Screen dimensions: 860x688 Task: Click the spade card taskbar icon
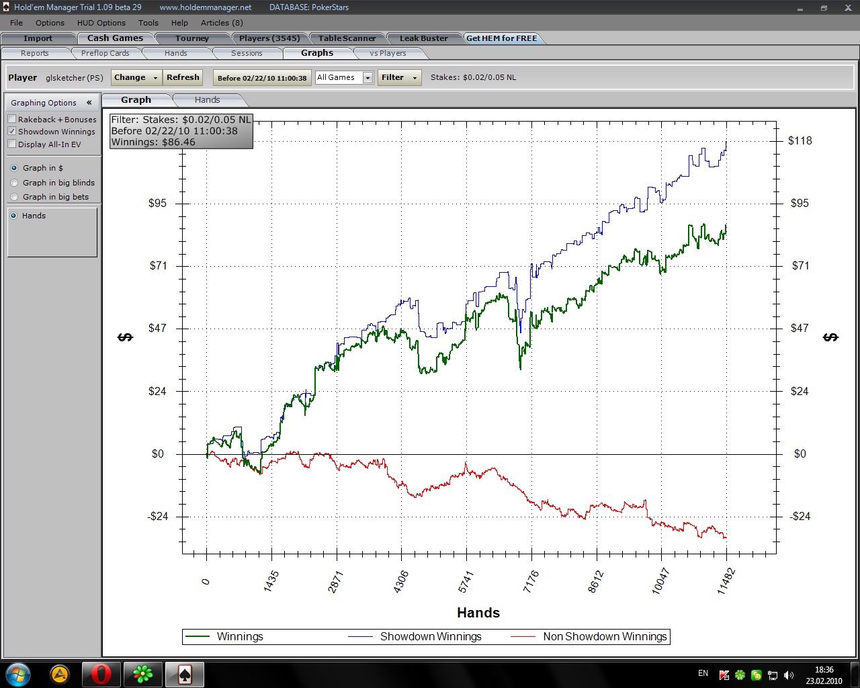(x=184, y=674)
